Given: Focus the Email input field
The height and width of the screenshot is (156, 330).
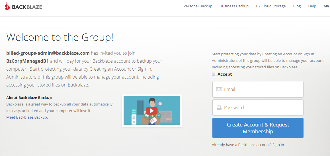Looking at the screenshot, I should [258, 89].
